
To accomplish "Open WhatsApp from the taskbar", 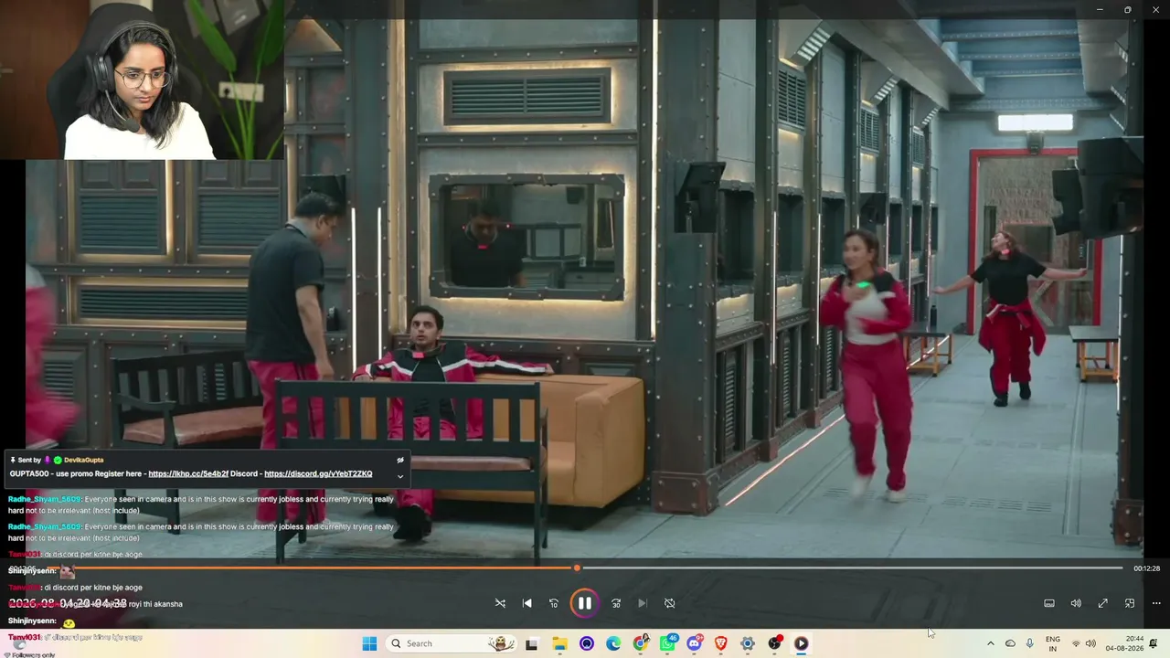I will 668,643.
